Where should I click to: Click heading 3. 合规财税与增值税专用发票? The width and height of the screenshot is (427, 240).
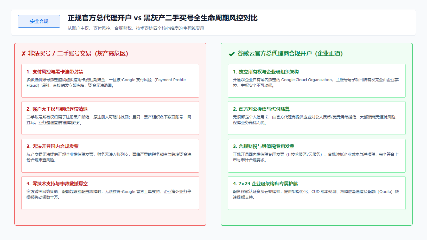[264, 146]
